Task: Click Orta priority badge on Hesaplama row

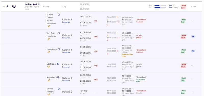Action: point(96,51)
